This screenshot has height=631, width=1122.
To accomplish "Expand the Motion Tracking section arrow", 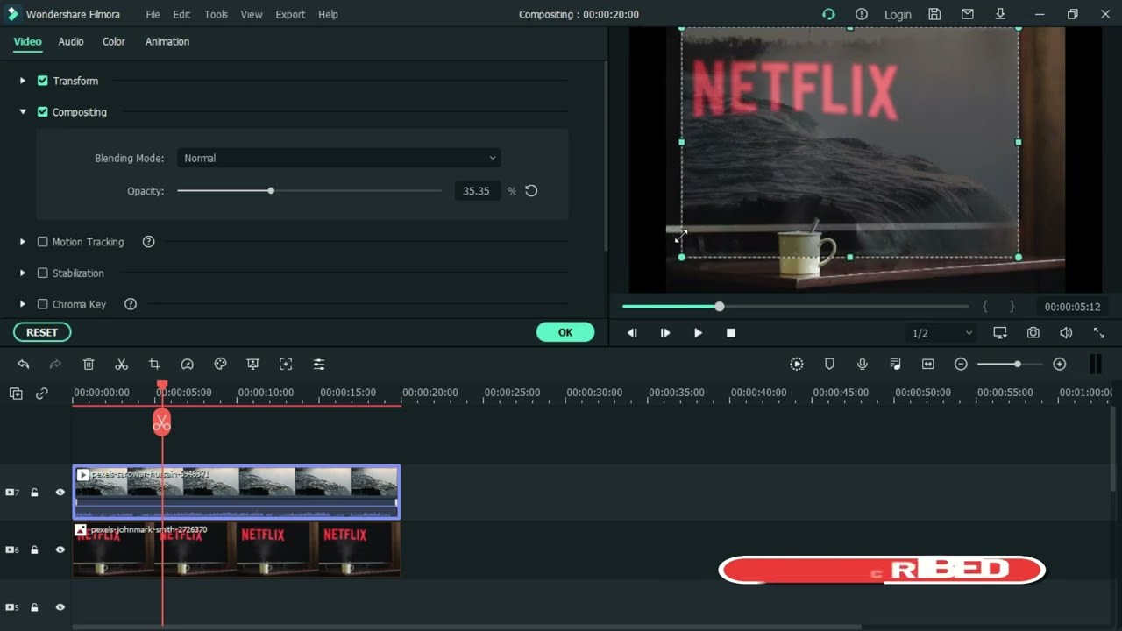I will click(x=23, y=242).
